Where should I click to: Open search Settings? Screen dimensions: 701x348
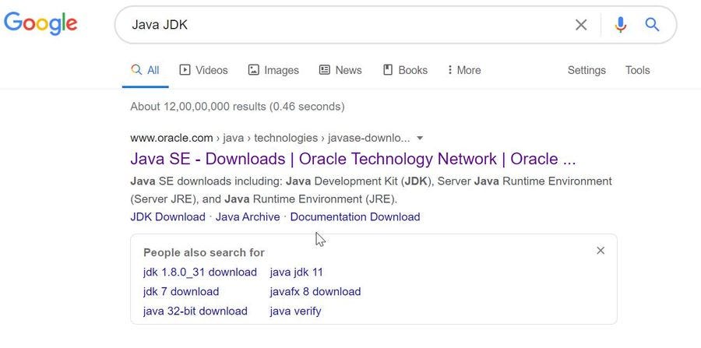click(587, 70)
